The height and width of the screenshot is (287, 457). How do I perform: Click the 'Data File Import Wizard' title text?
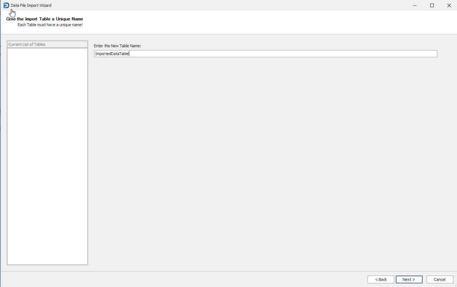tap(31, 5)
